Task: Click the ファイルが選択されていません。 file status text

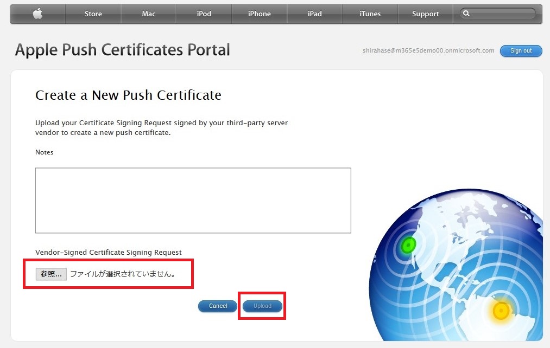Action: [x=123, y=274]
